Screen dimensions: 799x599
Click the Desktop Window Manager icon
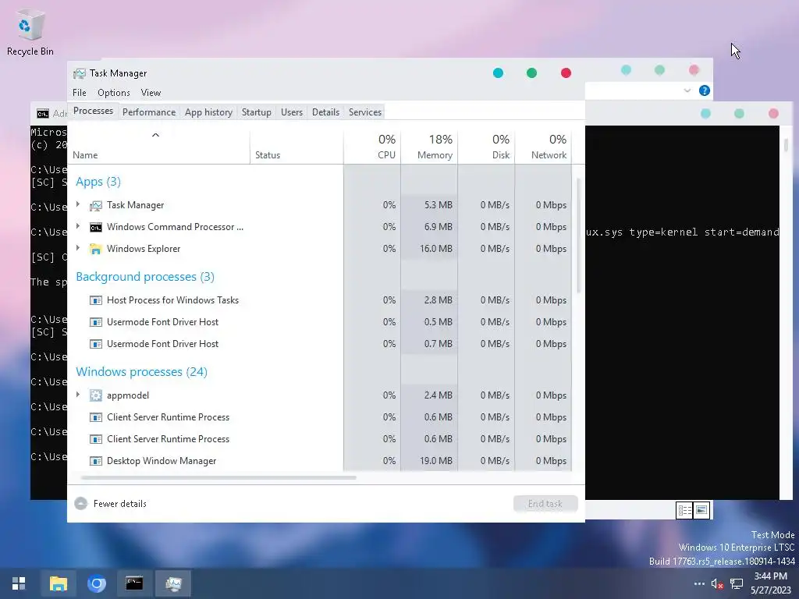(96, 460)
